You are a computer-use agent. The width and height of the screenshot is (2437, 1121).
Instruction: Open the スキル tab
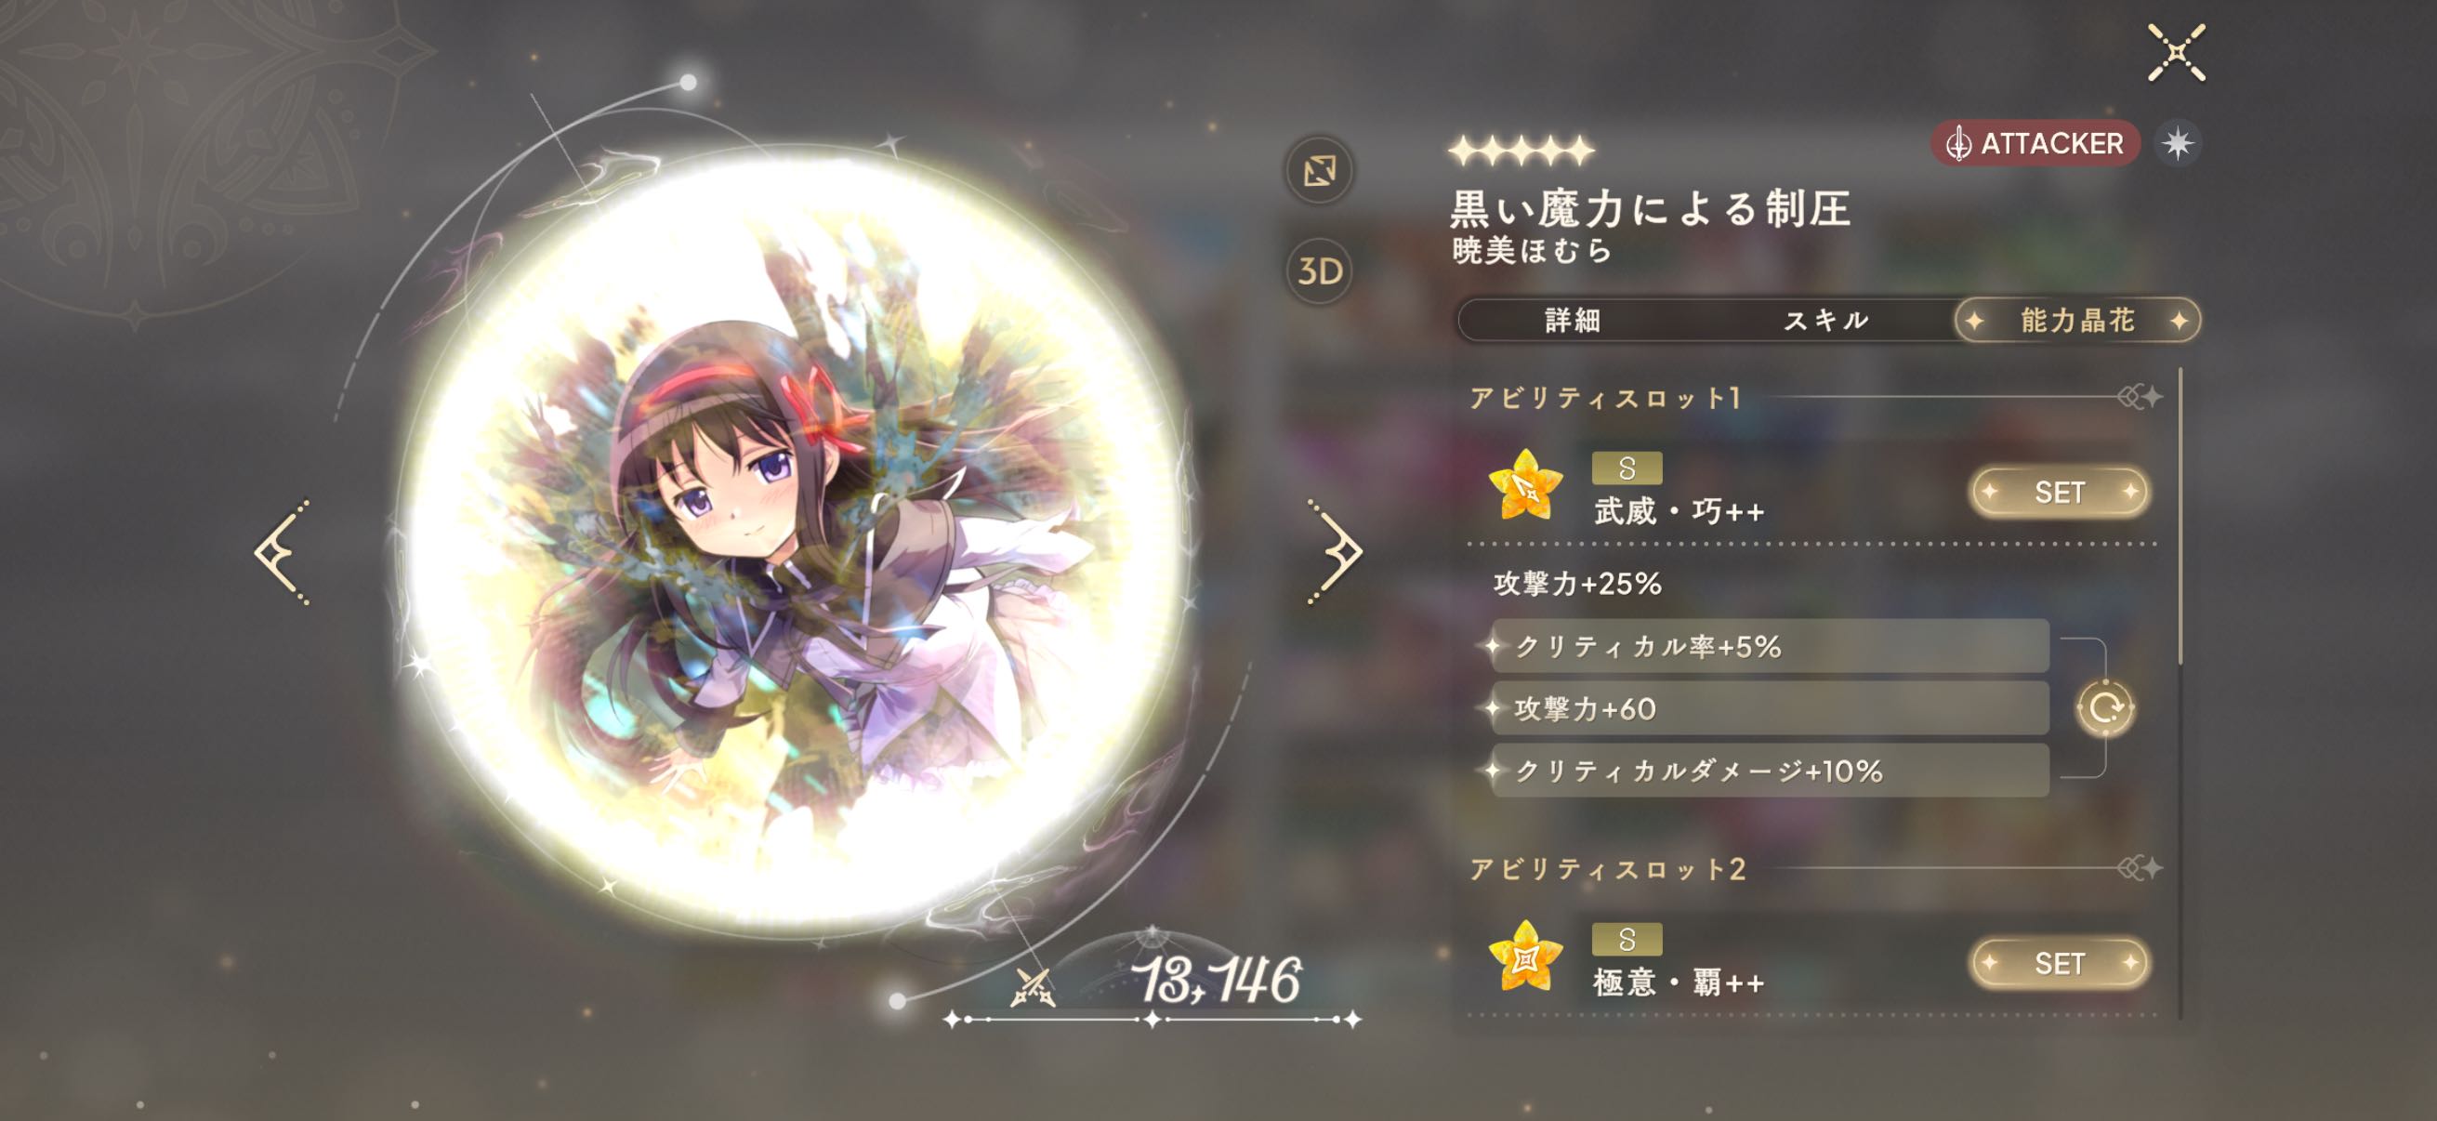pos(1825,321)
